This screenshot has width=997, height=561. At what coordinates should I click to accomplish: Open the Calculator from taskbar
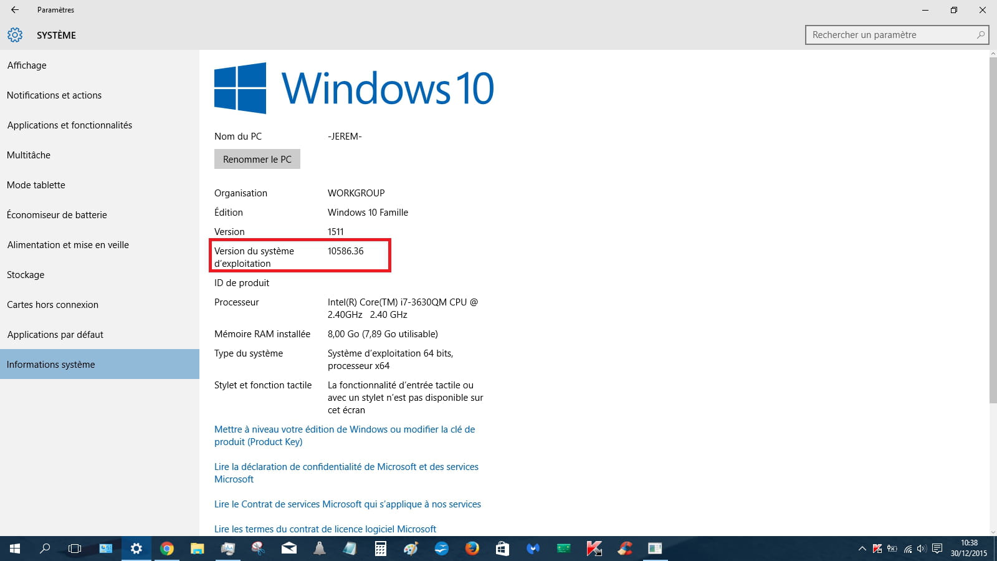(x=380, y=549)
